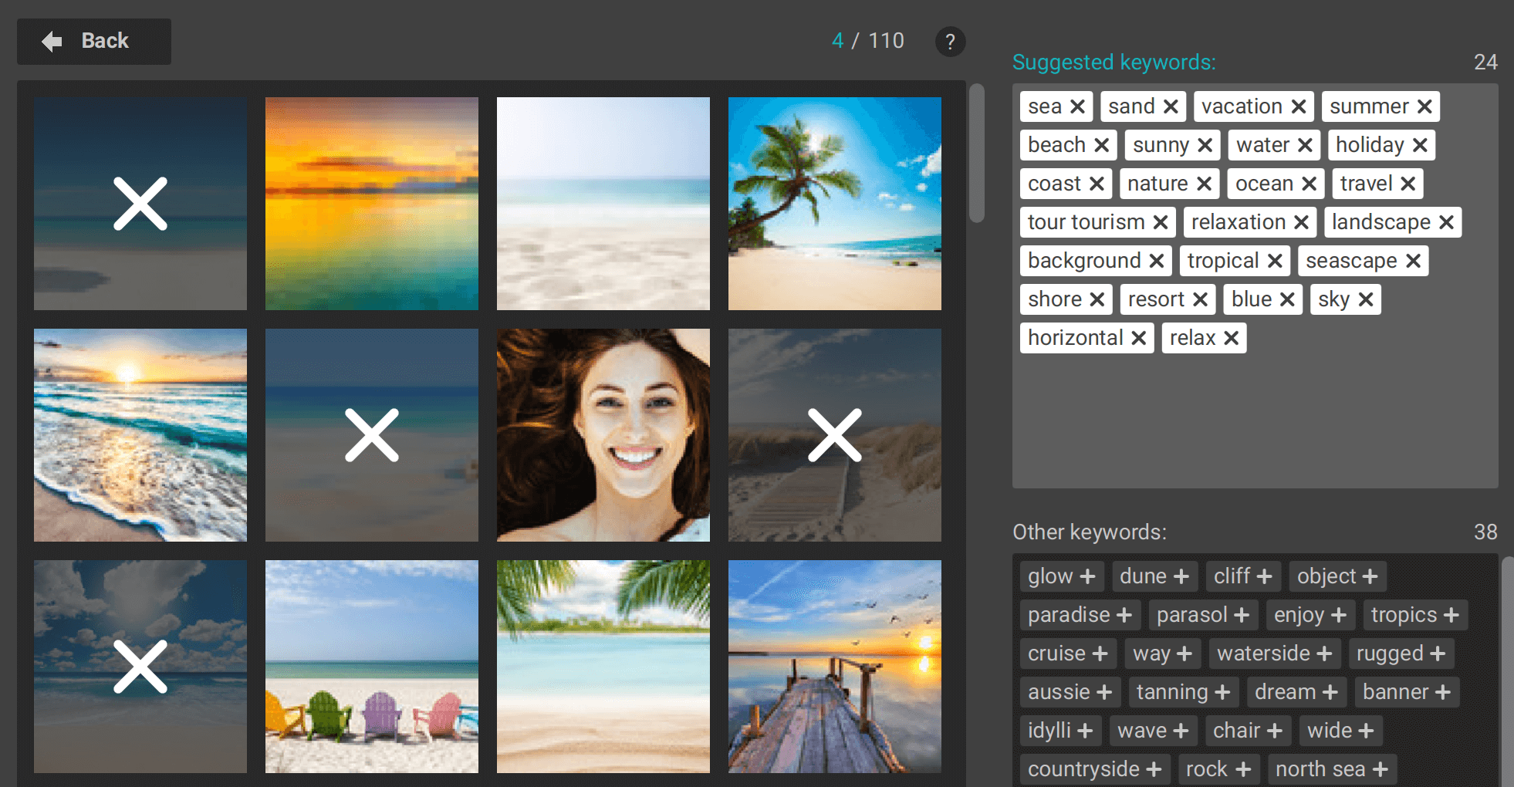
Task: Remove the 'sea' keyword via its X
Action: [x=1077, y=106]
